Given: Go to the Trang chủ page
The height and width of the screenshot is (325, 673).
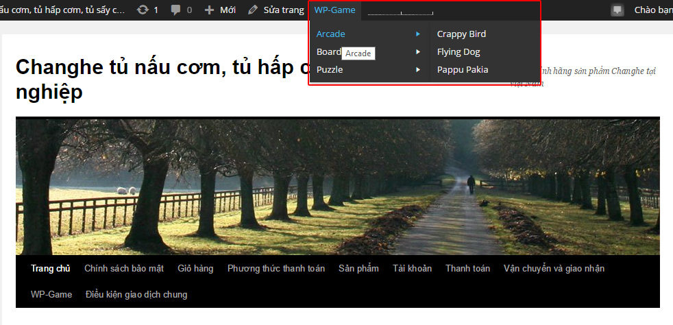Looking at the screenshot, I should 50,269.
